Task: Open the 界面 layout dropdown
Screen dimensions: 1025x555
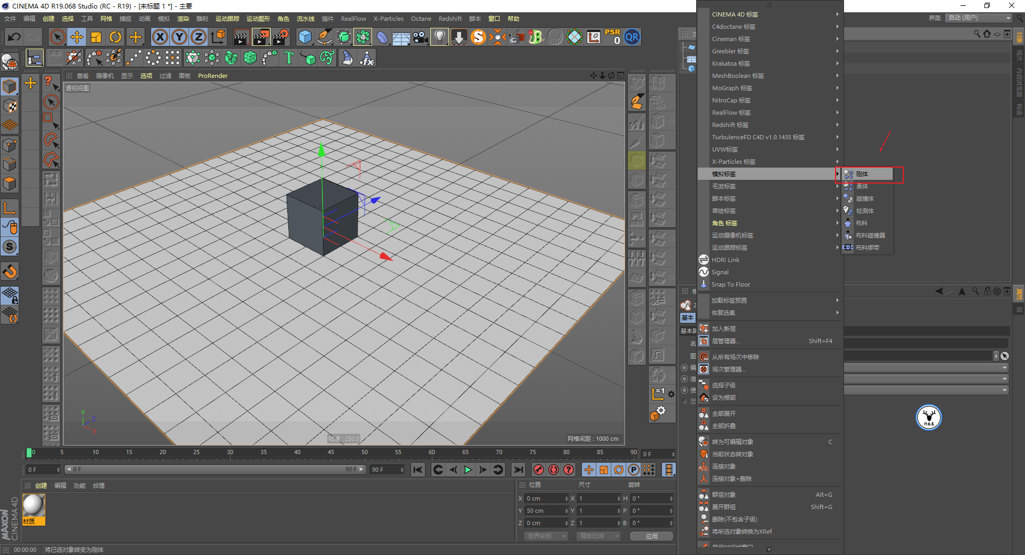Action: tap(979, 18)
